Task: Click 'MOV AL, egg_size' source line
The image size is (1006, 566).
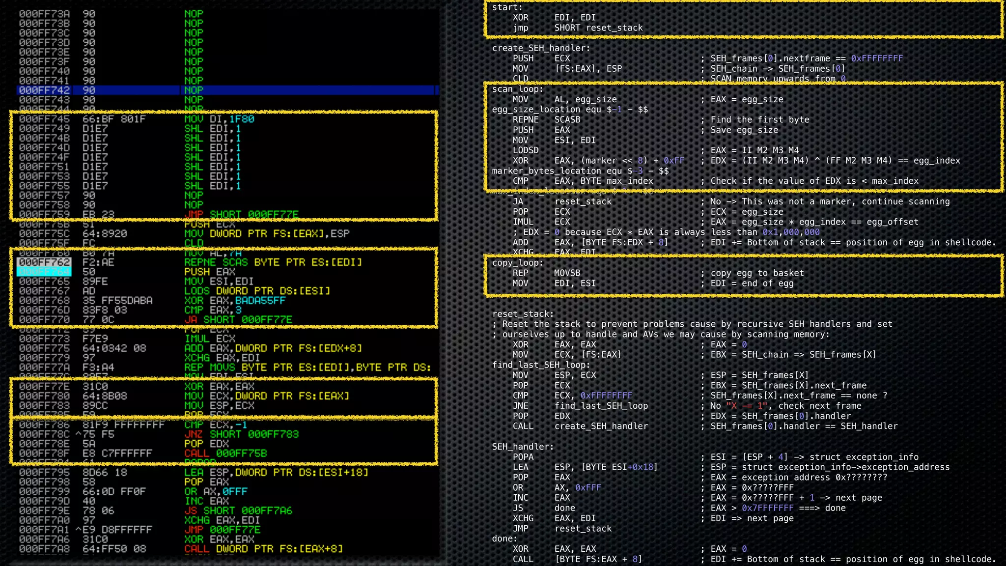Action: 565,99
